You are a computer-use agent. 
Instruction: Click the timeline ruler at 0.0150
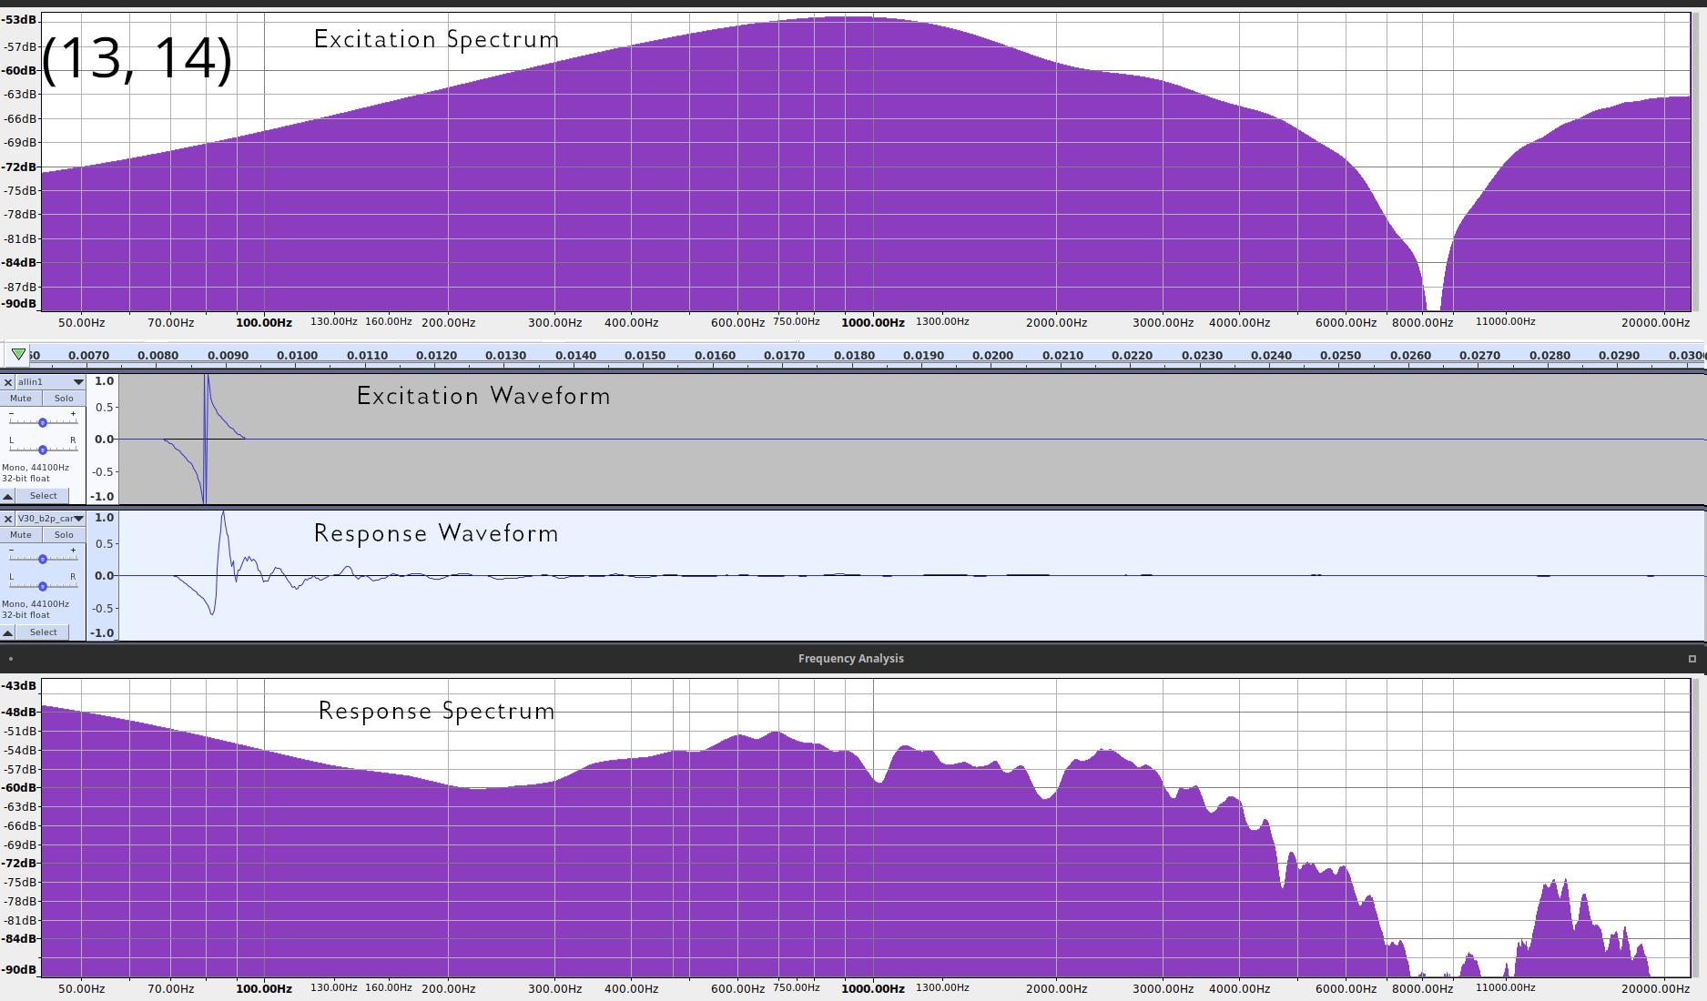(x=645, y=356)
